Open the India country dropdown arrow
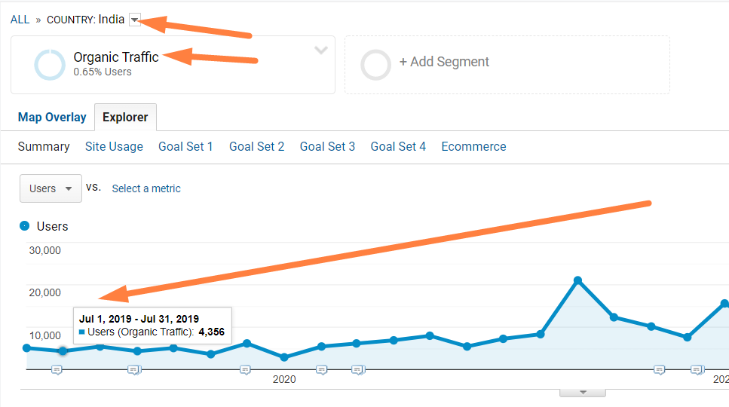The image size is (729, 407). tap(135, 20)
